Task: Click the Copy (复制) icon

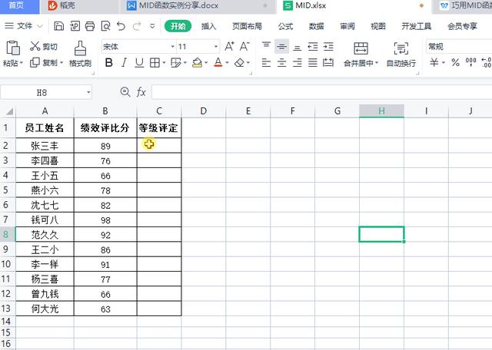Action: point(35,63)
